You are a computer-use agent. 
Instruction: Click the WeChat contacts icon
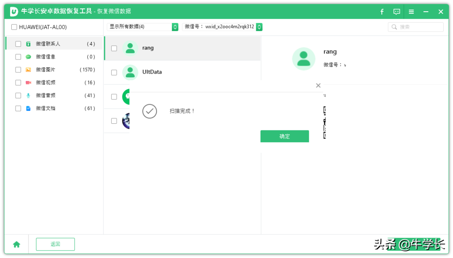click(x=29, y=44)
